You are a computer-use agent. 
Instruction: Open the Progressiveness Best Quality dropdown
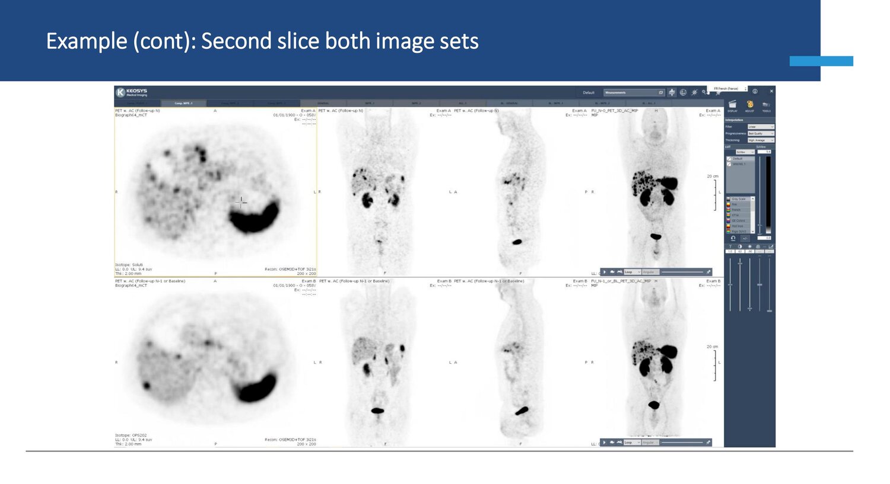[761, 133]
